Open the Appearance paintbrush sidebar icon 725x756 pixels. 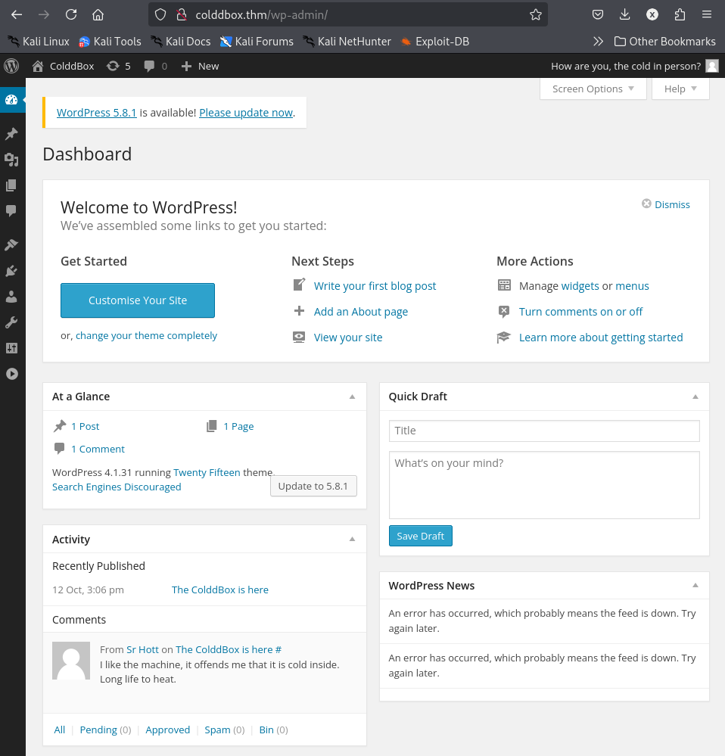[11, 245]
